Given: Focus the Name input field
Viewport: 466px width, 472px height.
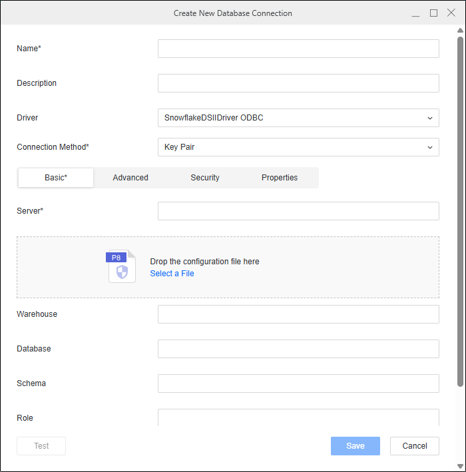Looking at the screenshot, I should point(298,49).
